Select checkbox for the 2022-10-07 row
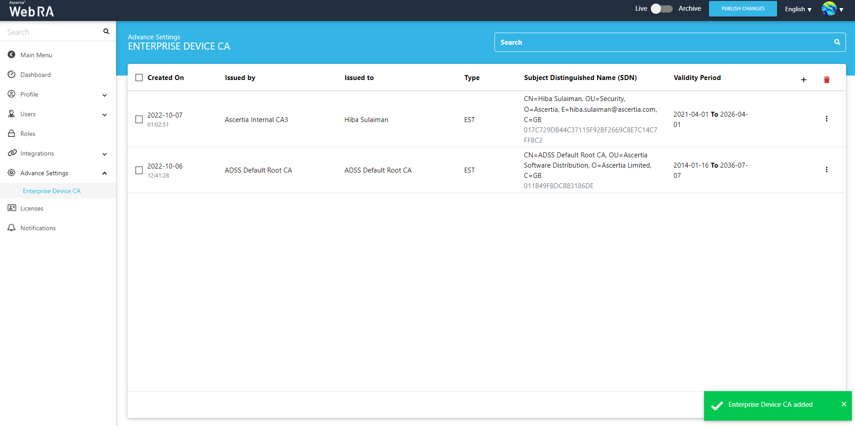The height and width of the screenshot is (426, 855). (x=139, y=119)
